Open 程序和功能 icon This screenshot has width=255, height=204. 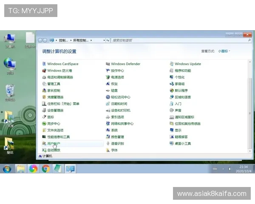172,71
